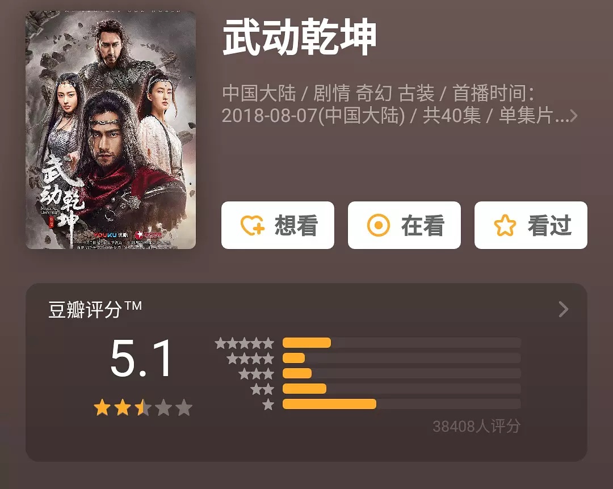
Task: Tap the heart-plus icon on 想看
Action: click(253, 226)
